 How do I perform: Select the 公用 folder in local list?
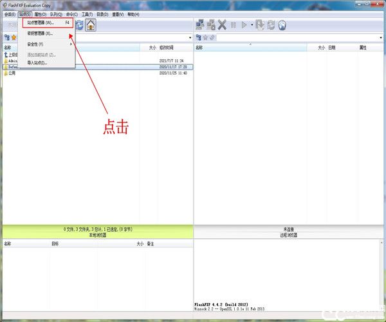[x=12, y=73]
